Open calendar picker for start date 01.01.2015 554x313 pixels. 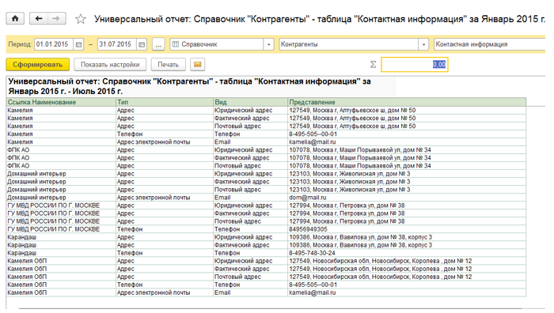pos(78,44)
